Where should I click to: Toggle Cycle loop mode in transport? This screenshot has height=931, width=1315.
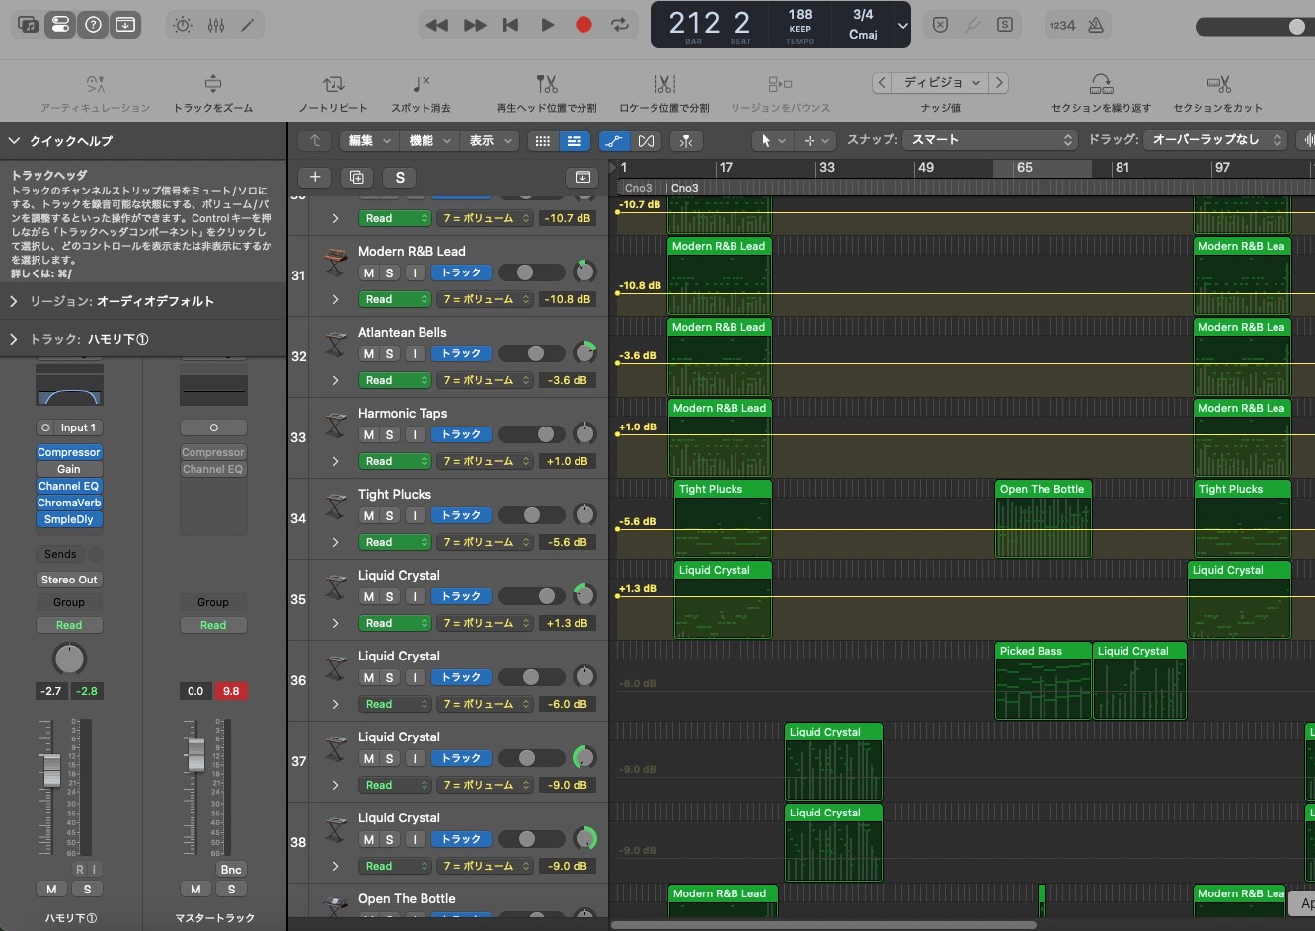point(620,25)
